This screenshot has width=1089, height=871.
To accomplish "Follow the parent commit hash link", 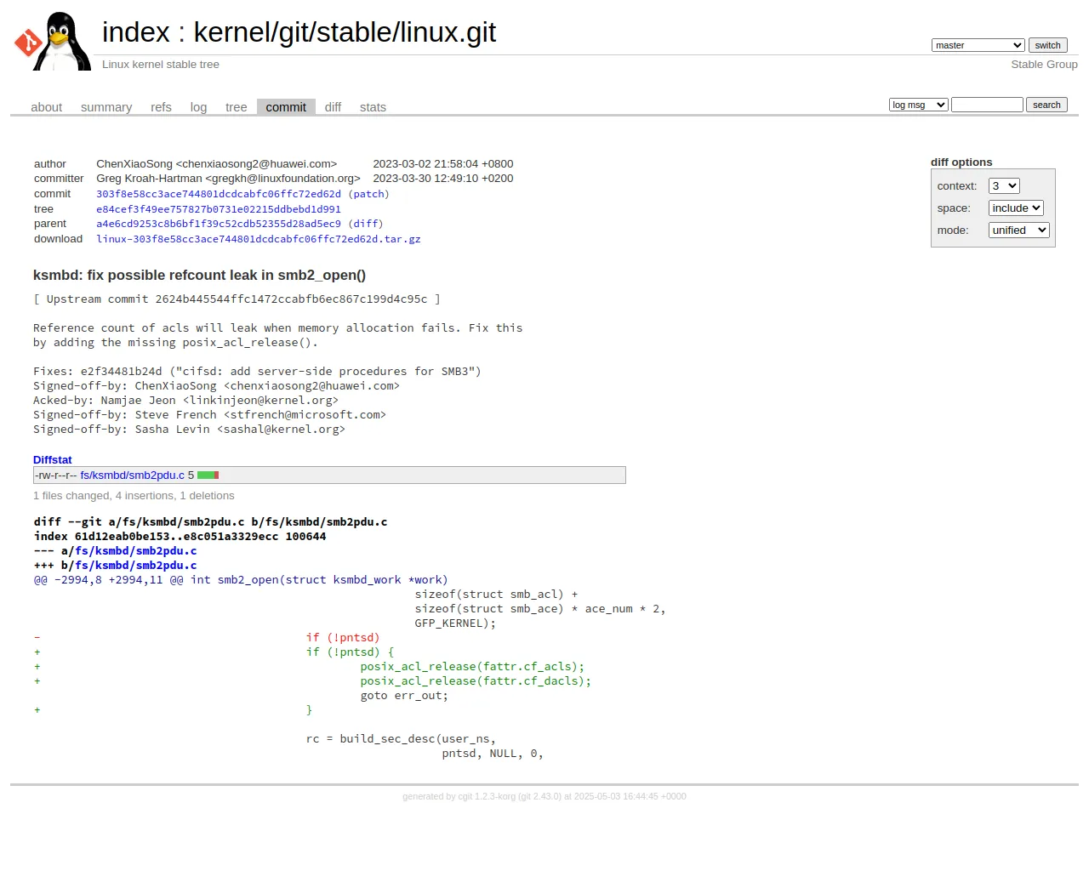I will [x=219, y=224].
